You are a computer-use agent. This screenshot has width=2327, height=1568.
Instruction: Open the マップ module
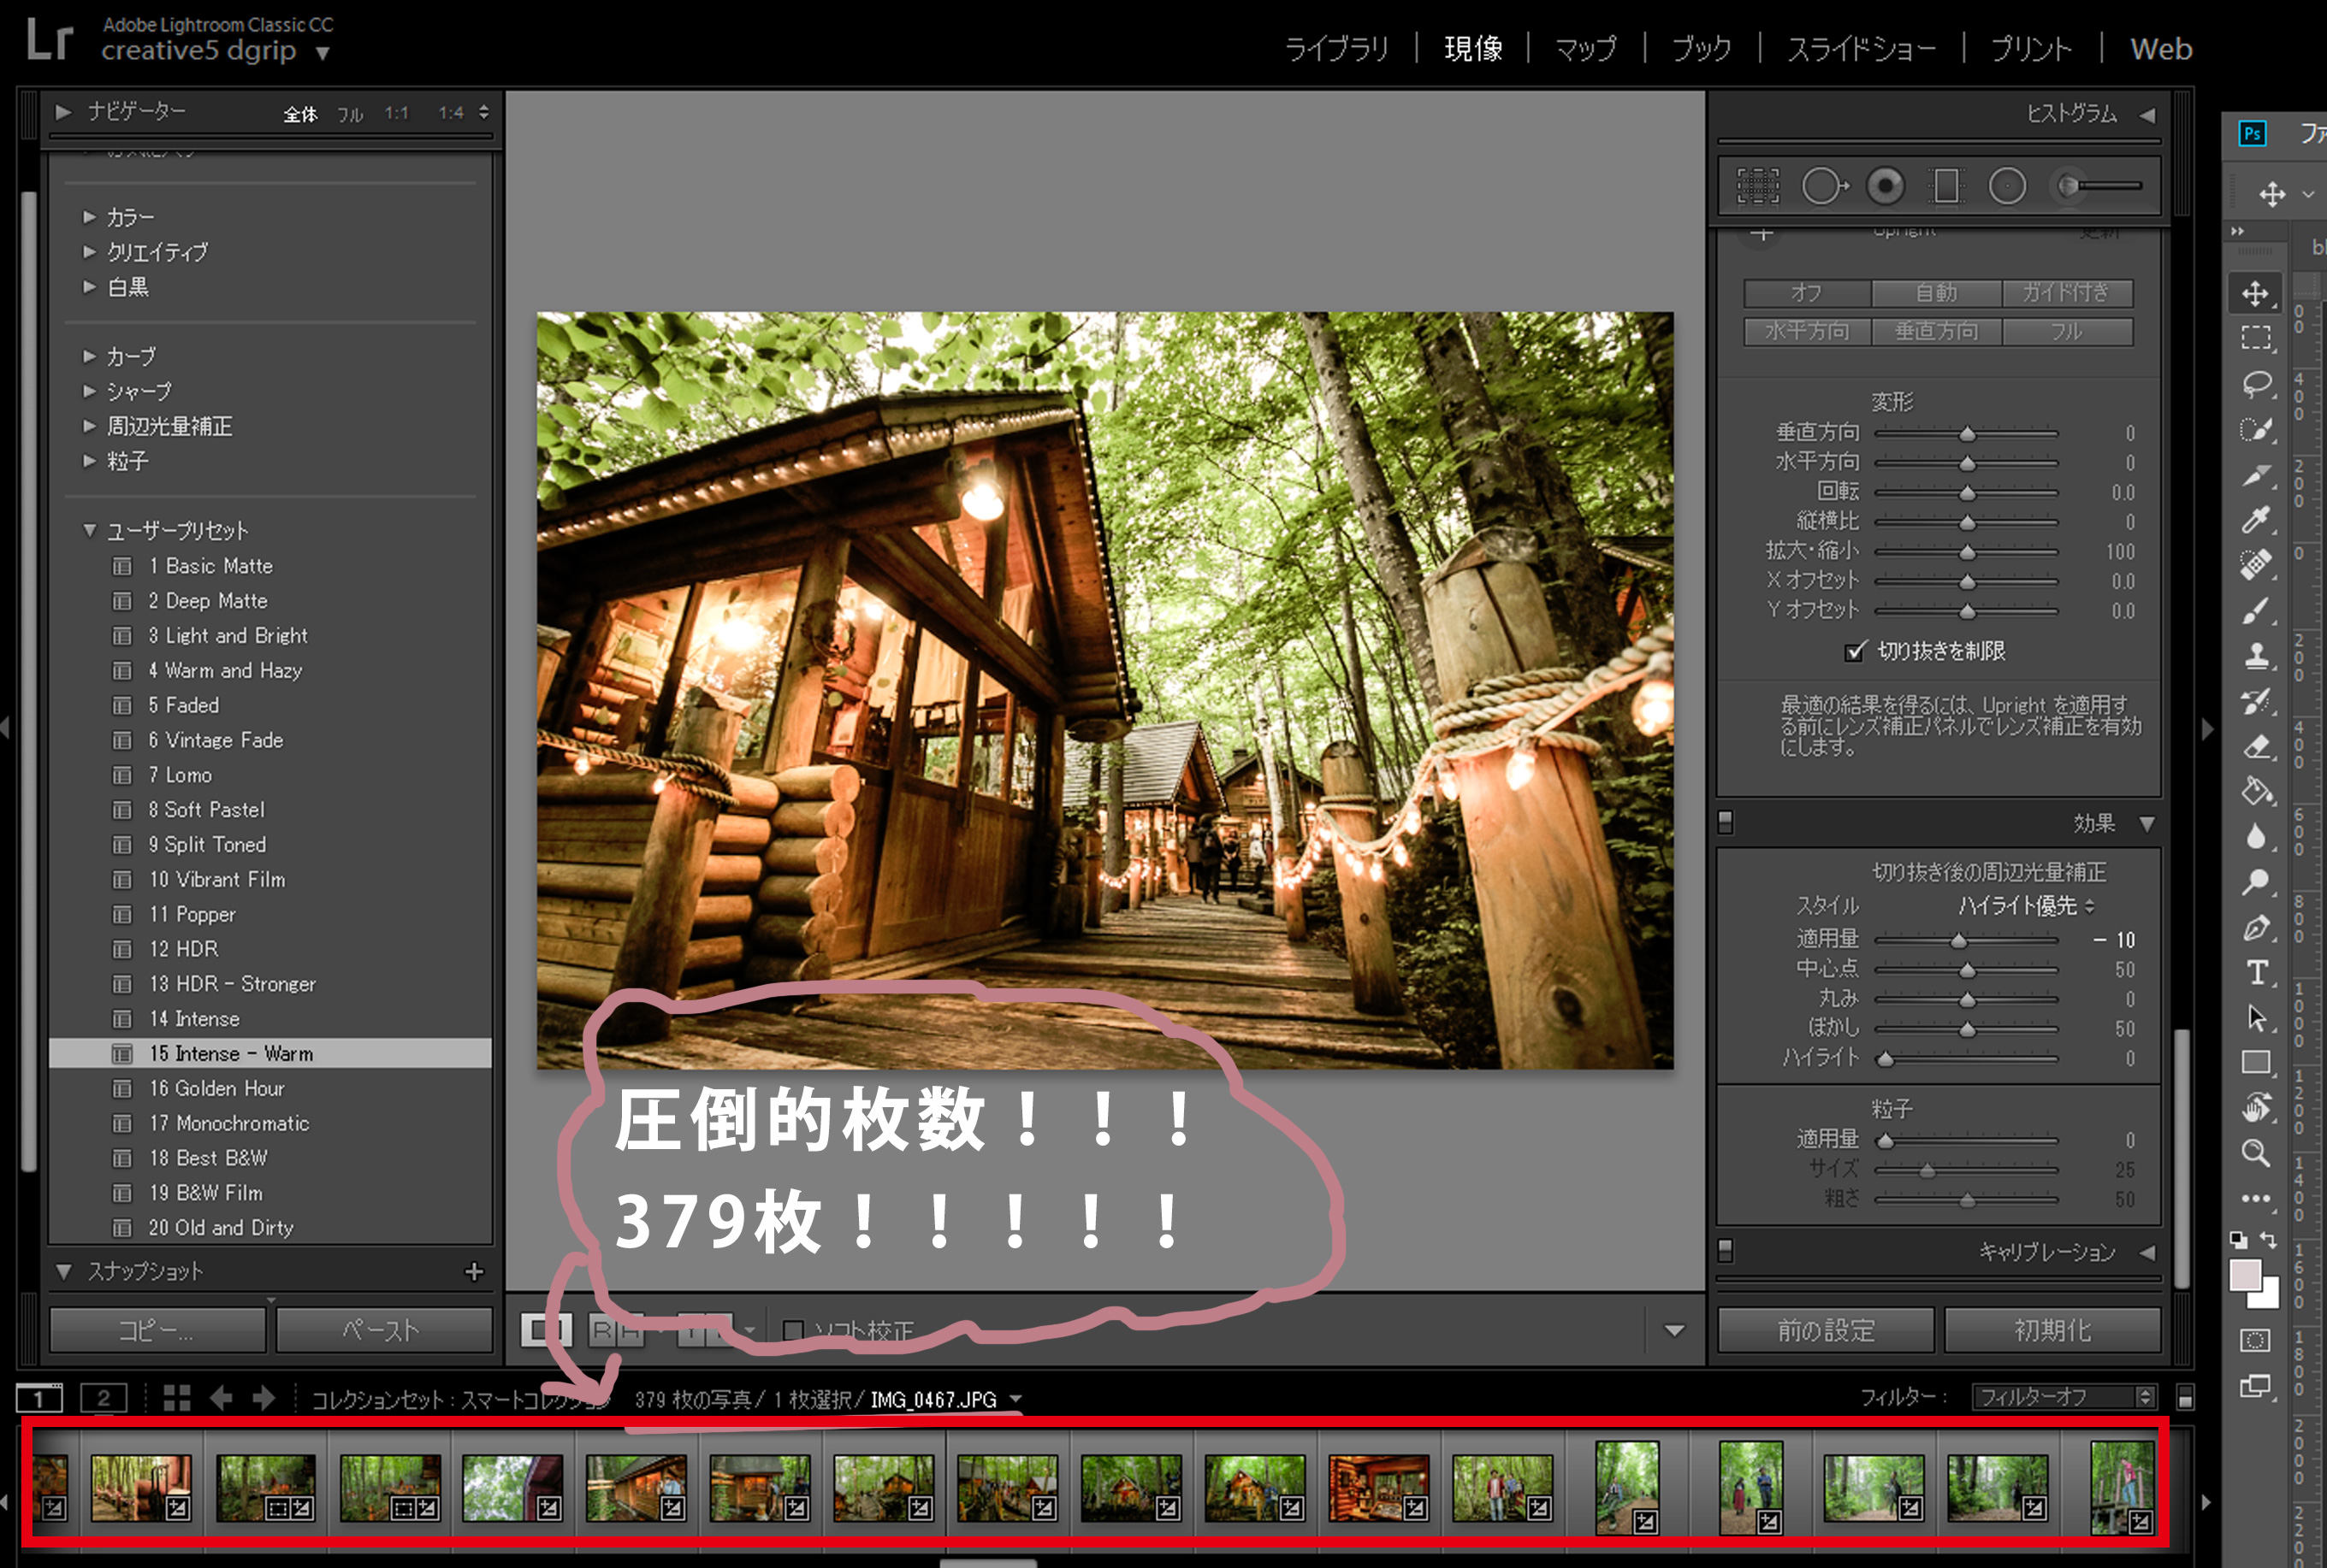[x=1585, y=48]
